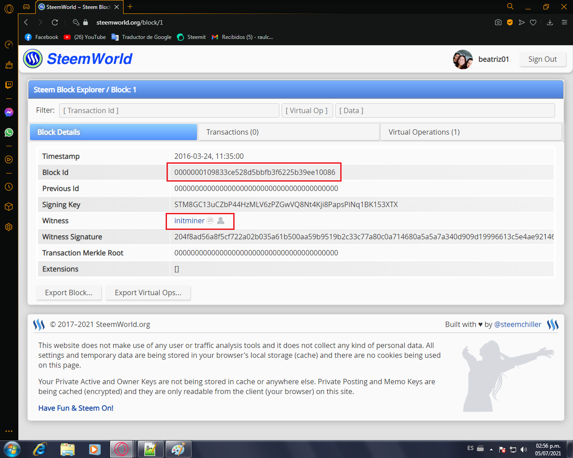573x458 pixels.
Task: Open WhatsApp in the sidebar
Action: pos(9,132)
